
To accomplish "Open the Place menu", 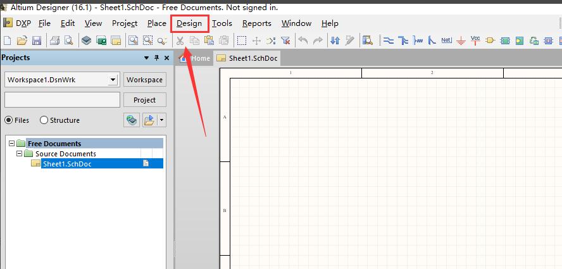I will (156, 23).
